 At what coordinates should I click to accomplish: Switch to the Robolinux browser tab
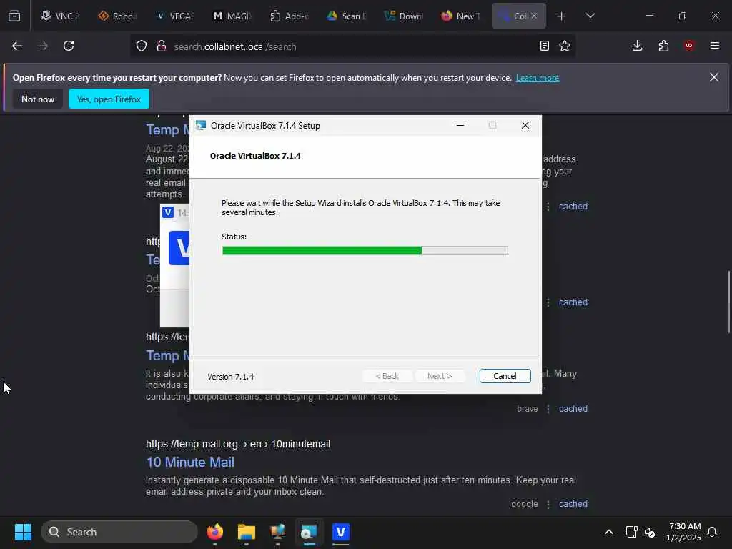tap(118, 16)
